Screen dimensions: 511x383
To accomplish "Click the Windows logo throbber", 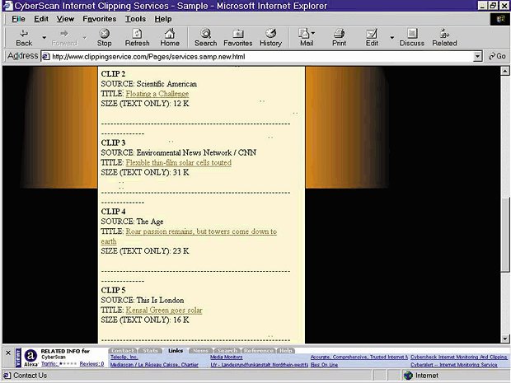I will [499, 19].
